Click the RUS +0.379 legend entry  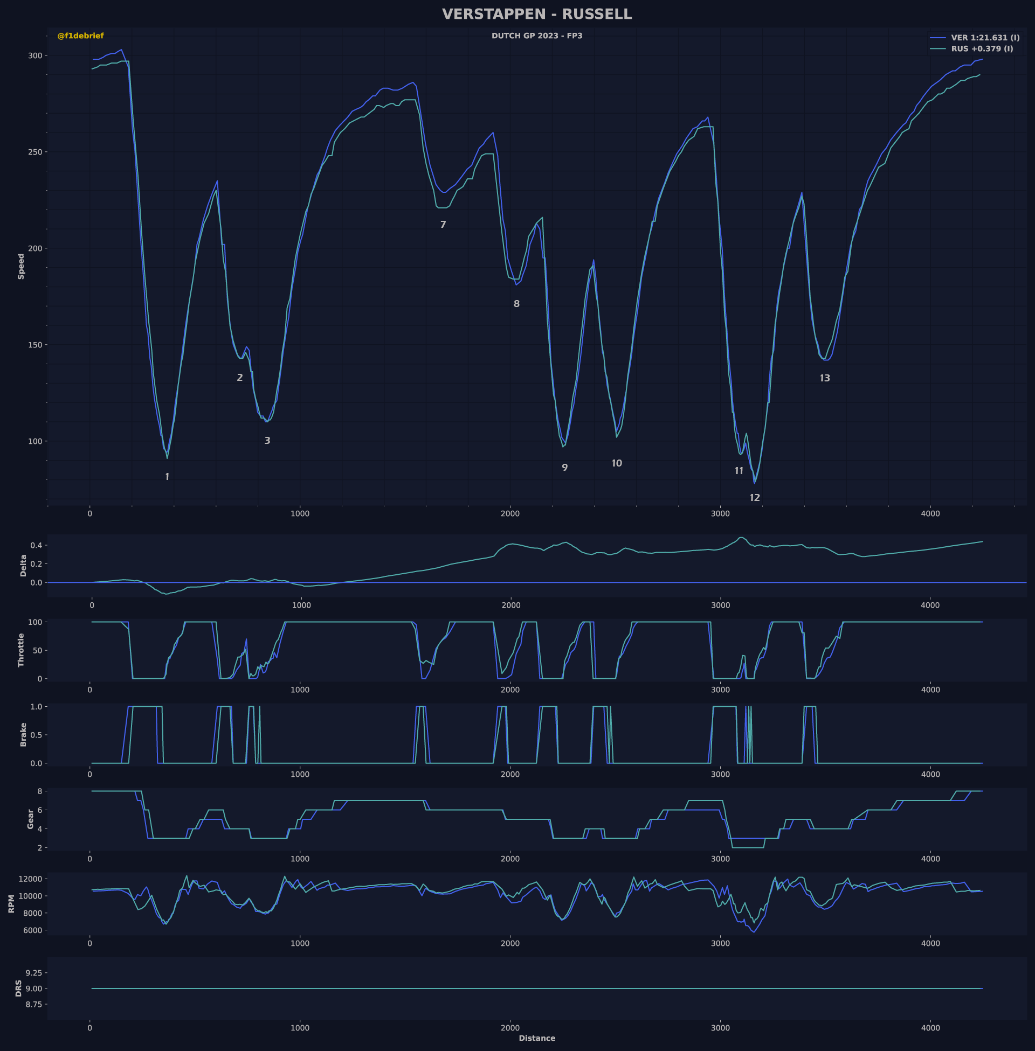tap(982, 49)
